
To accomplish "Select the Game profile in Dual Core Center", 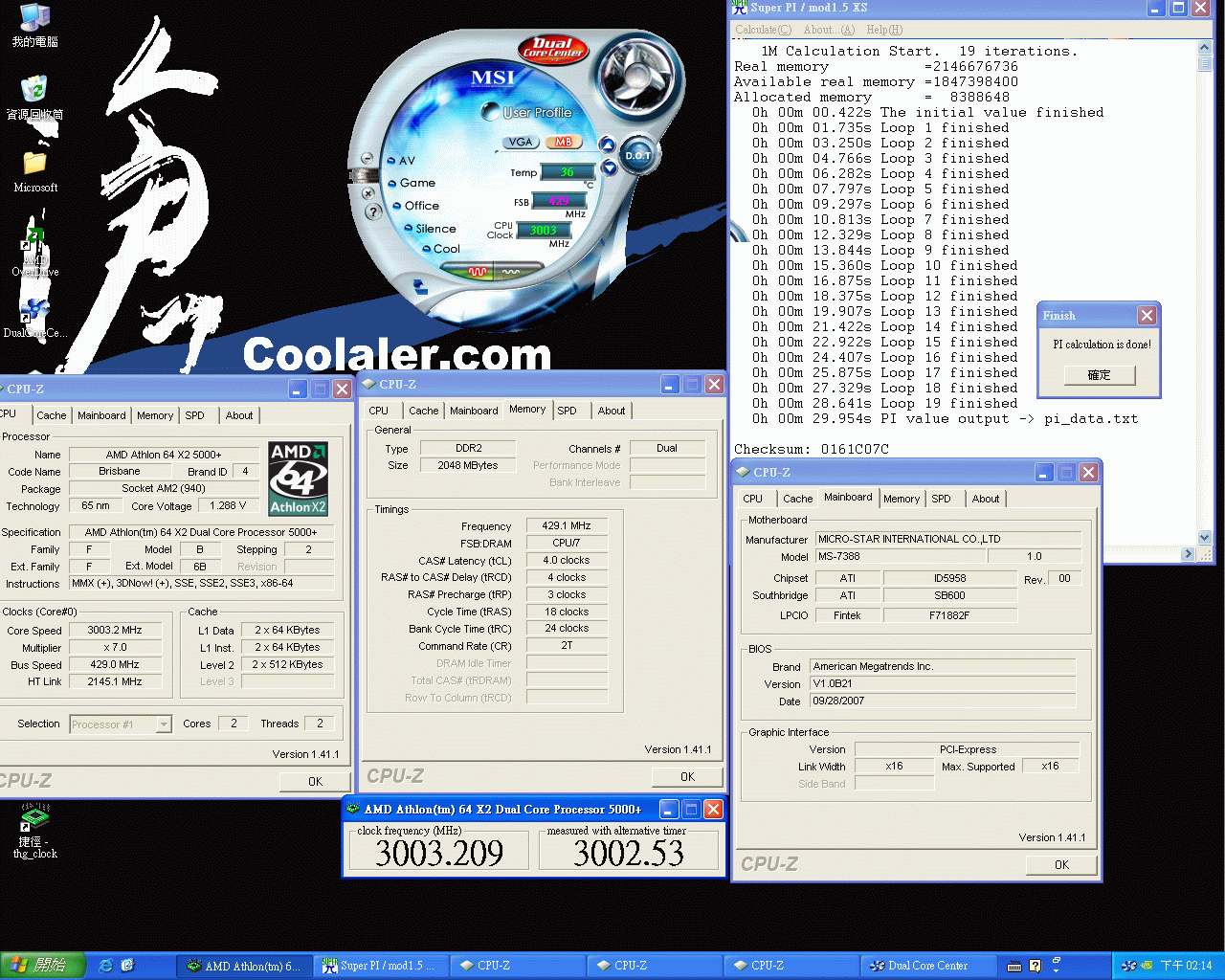I will [x=412, y=183].
